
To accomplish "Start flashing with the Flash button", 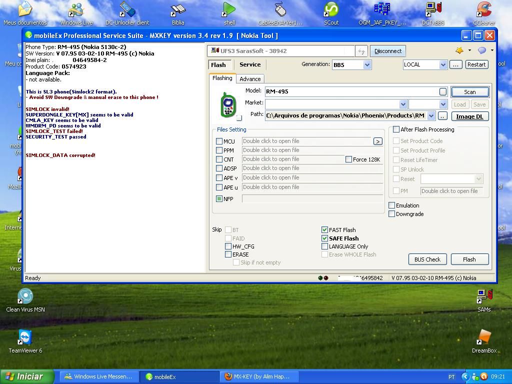I will (x=469, y=259).
